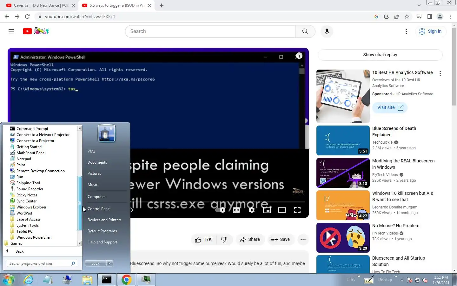Like the video with 17K thumbs up
This screenshot has height=286, width=457.
(x=204, y=239)
